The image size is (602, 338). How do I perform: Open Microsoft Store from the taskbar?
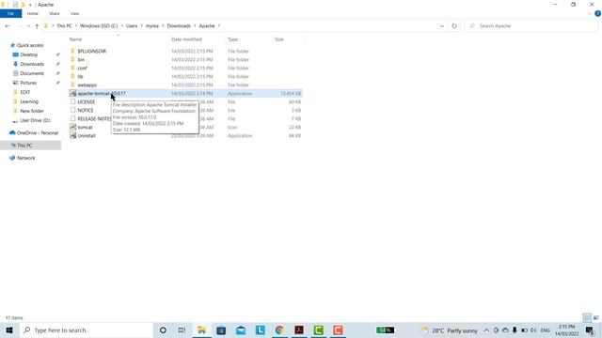coord(221,330)
